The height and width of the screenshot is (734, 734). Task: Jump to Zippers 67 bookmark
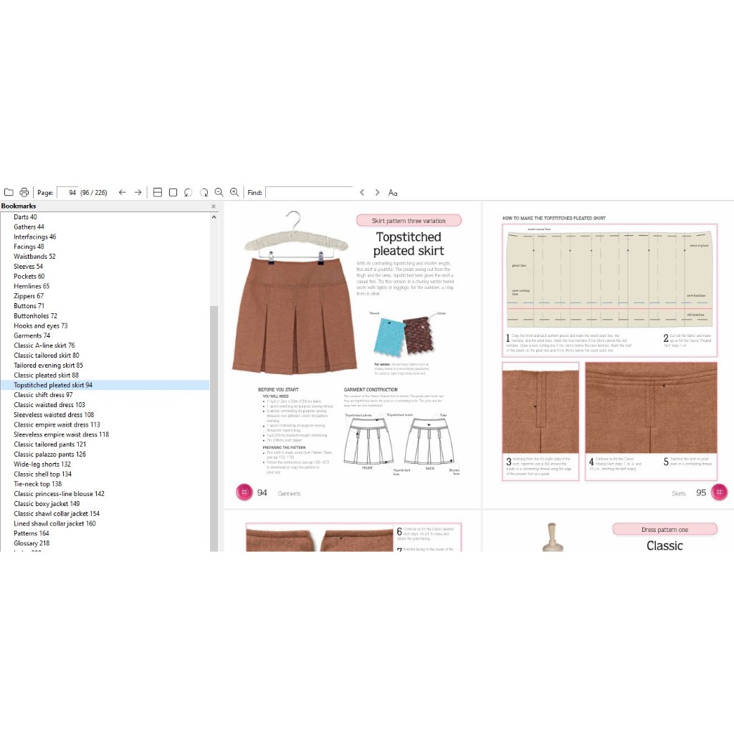tap(29, 296)
